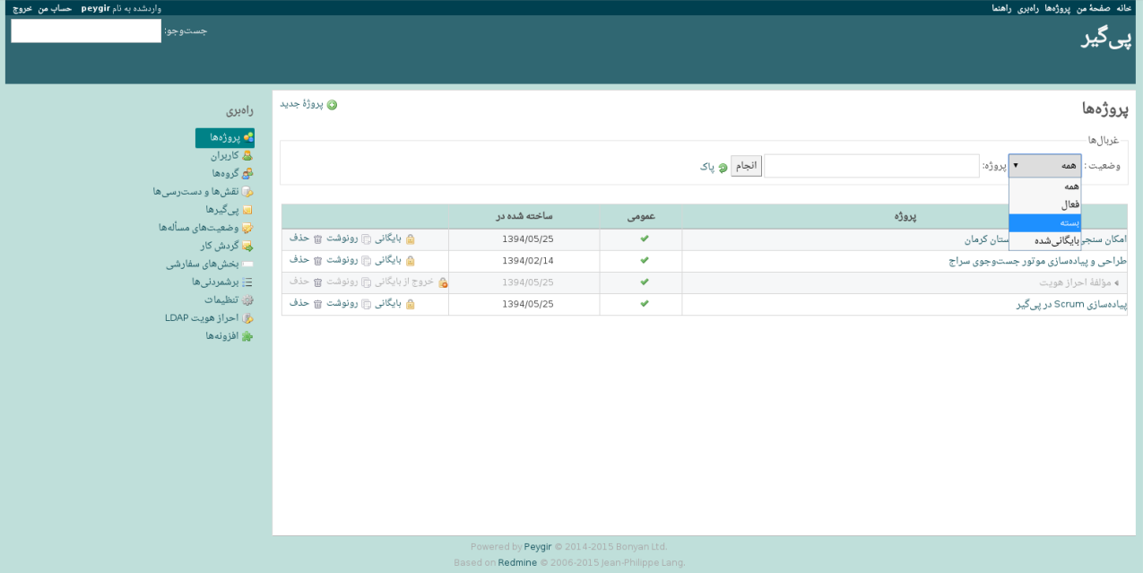Open گردش کار (workflow) in the sidebar
Viewport: 1143px width, 573px height.
226,246
